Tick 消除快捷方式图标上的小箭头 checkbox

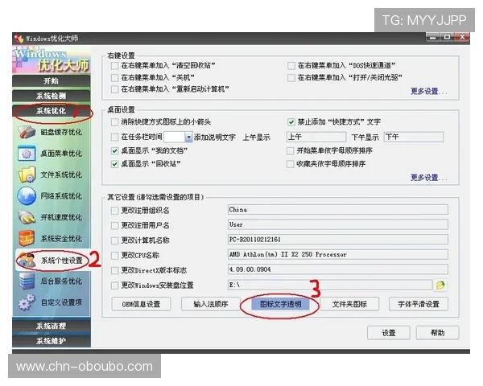point(114,122)
